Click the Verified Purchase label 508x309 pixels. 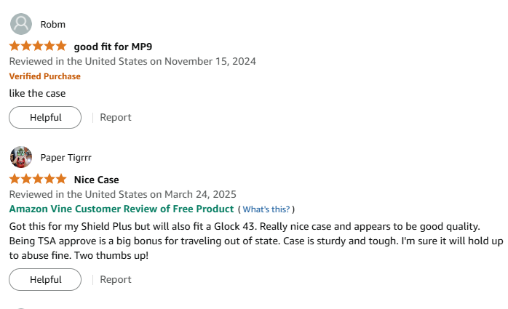(44, 76)
